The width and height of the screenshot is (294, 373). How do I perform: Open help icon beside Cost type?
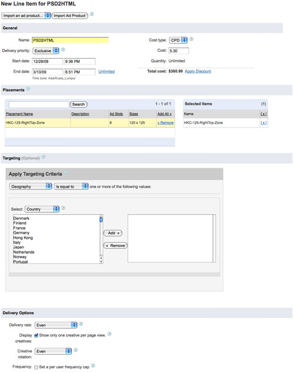191,39
